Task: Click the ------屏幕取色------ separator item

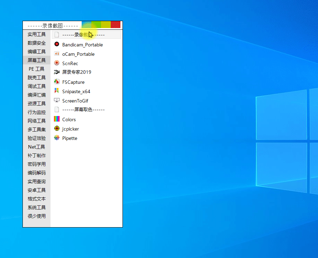Action: [83, 109]
